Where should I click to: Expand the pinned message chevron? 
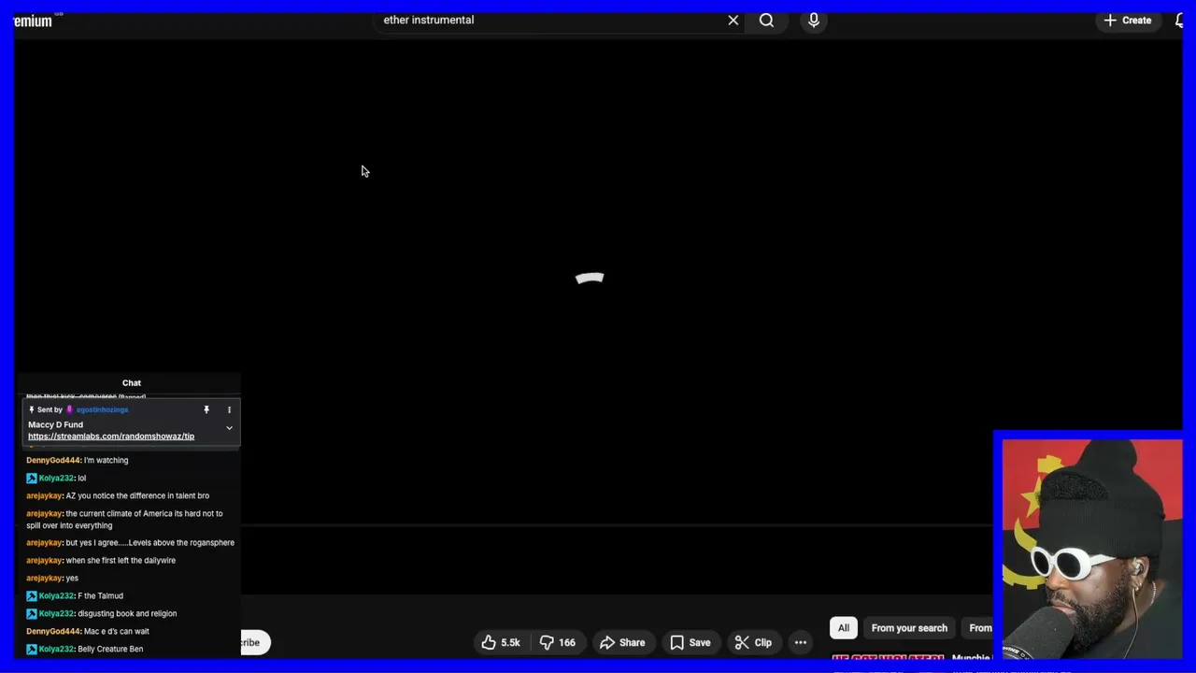229,428
